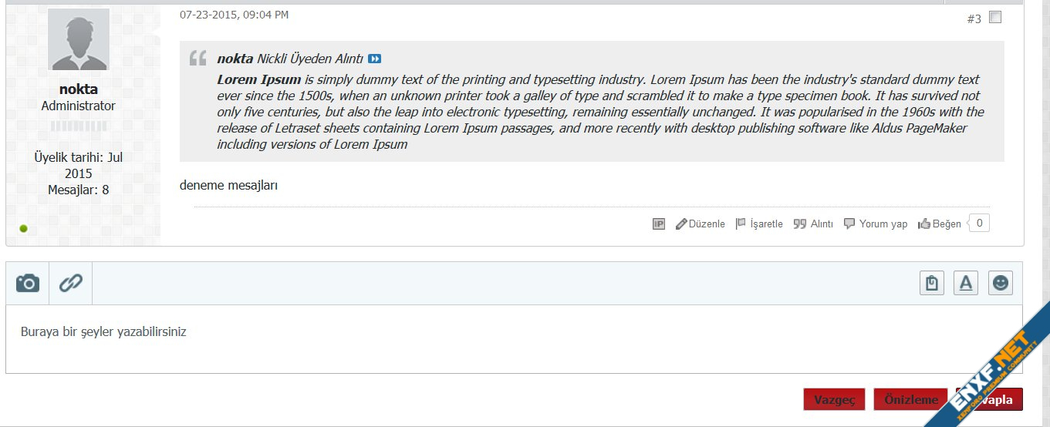Click the like count bubble showing 0

(x=979, y=224)
